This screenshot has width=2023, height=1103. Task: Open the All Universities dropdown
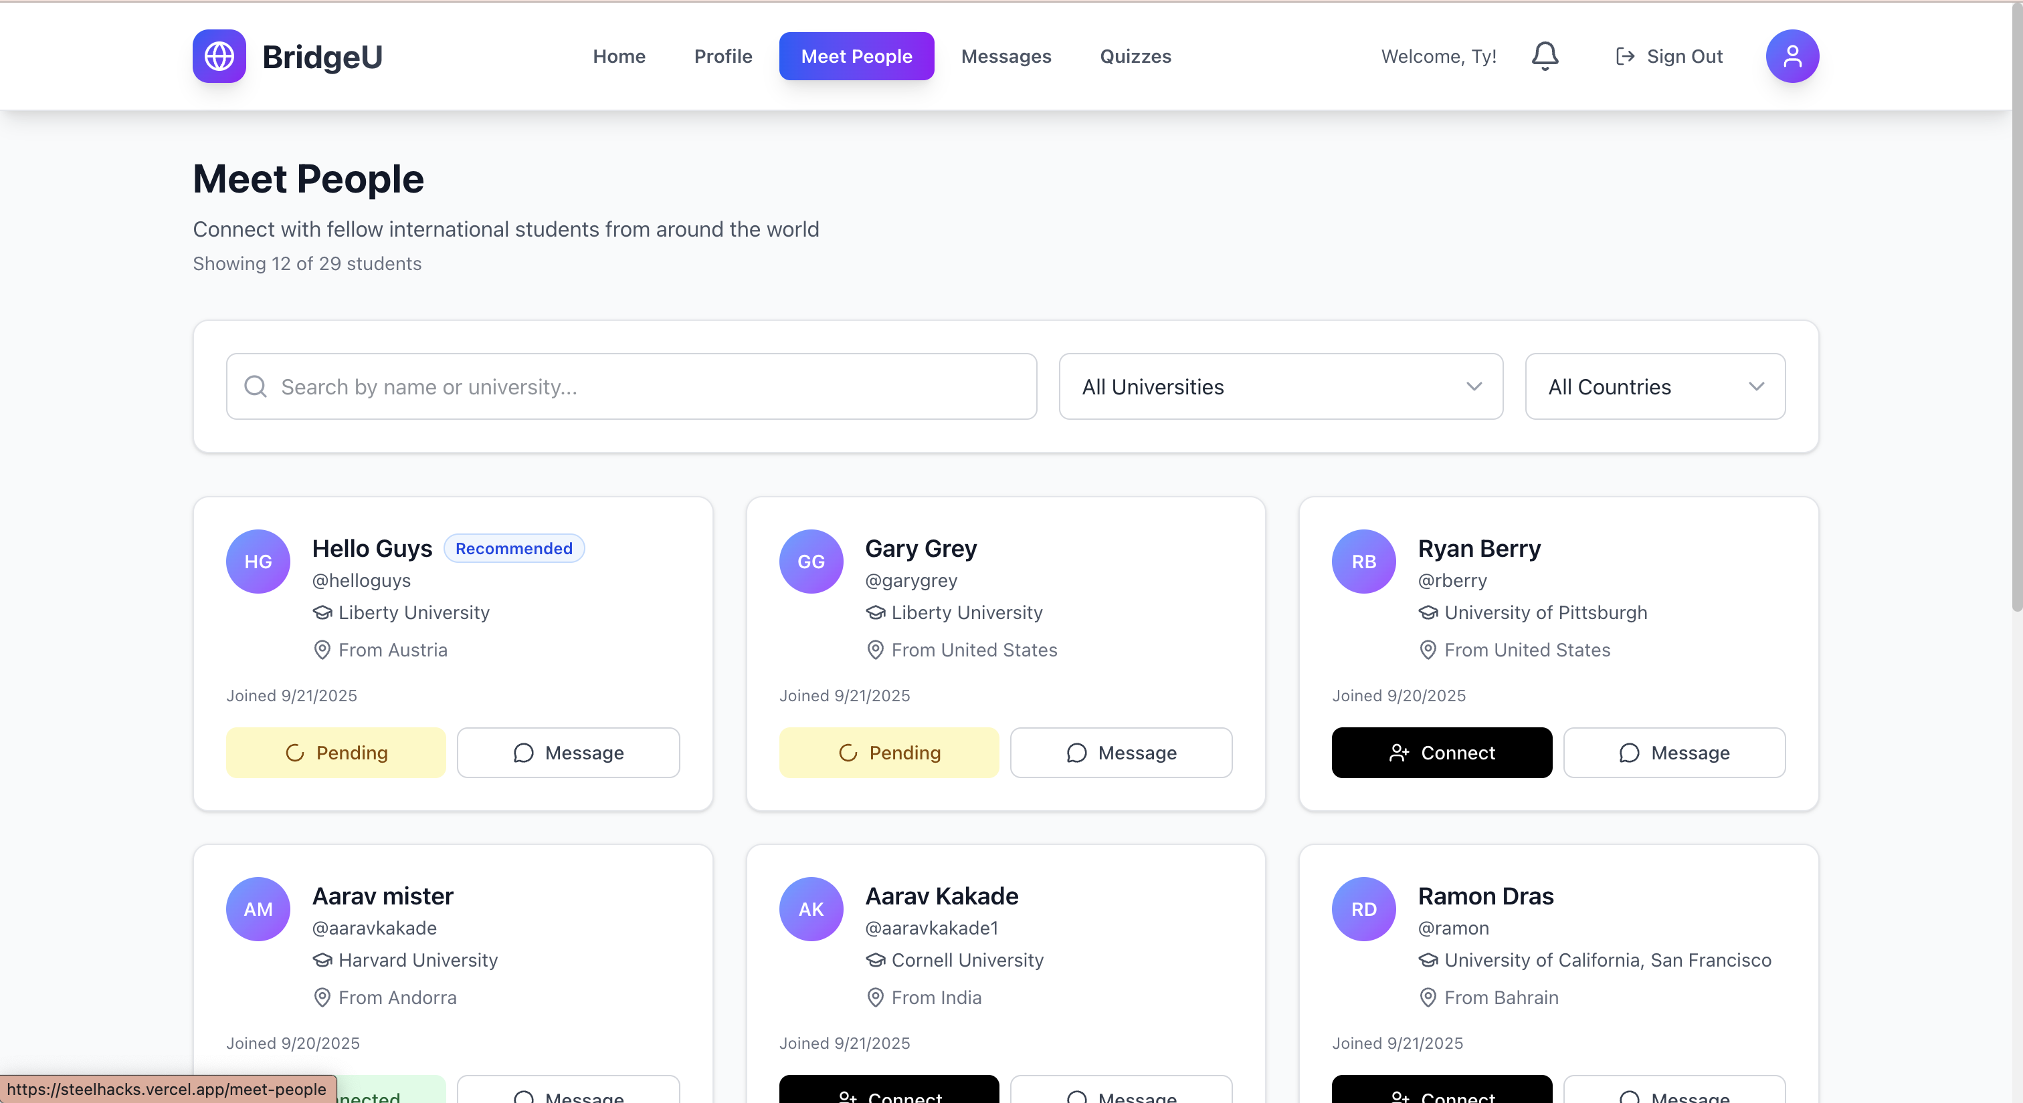(1281, 387)
